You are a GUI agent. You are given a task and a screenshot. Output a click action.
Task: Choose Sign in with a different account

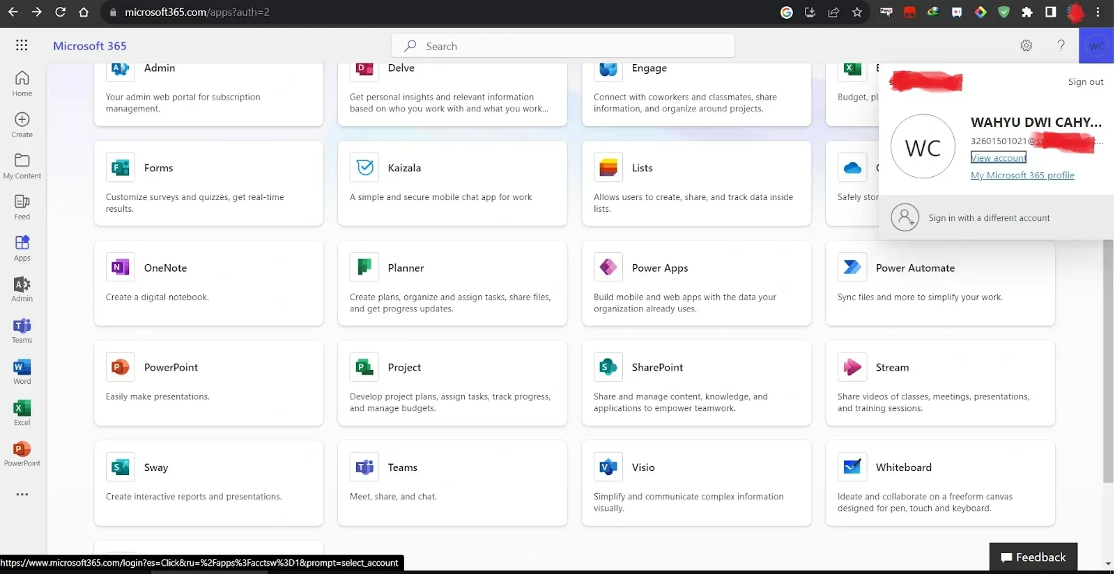(x=997, y=218)
